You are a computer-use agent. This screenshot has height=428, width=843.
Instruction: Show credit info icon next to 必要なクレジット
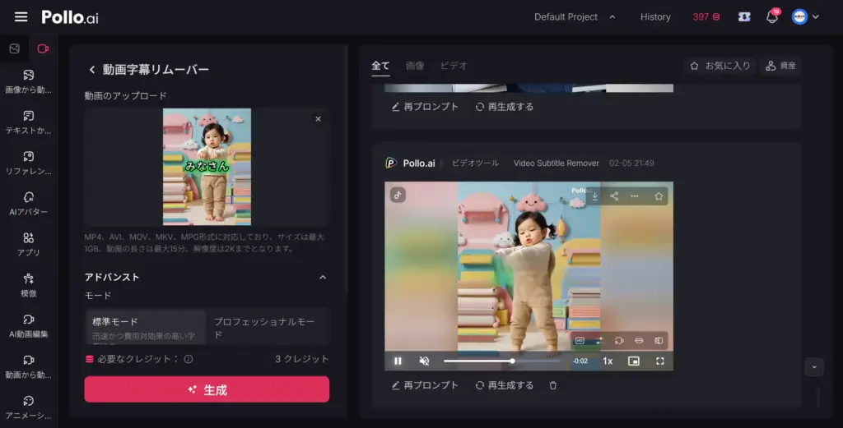pos(189,359)
